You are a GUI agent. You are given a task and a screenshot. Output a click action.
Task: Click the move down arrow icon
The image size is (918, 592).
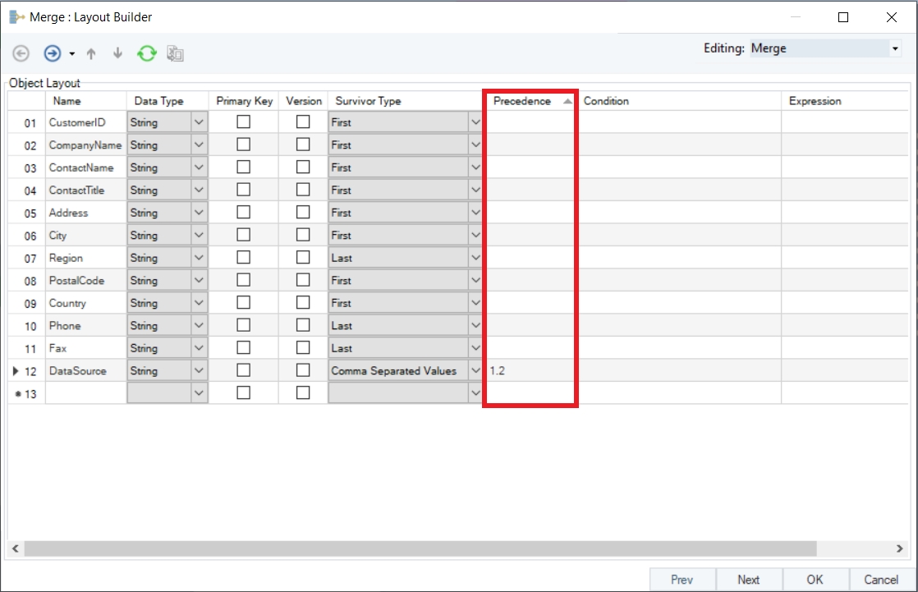click(x=117, y=53)
